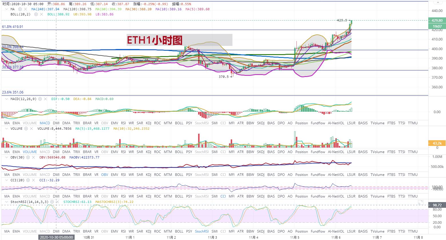Enable Fundflow in the bottom indicator row
The height and width of the screenshot is (240, 446).
pos(318,231)
